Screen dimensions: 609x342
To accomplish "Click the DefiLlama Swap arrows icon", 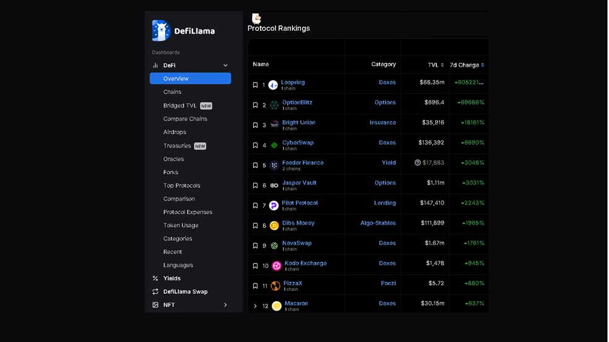I will click(155, 291).
